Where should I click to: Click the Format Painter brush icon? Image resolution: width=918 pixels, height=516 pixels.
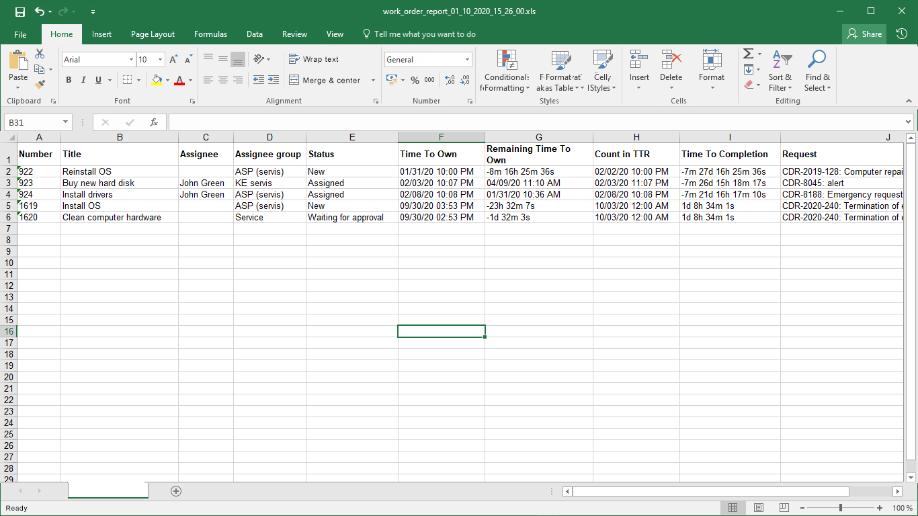point(40,85)
